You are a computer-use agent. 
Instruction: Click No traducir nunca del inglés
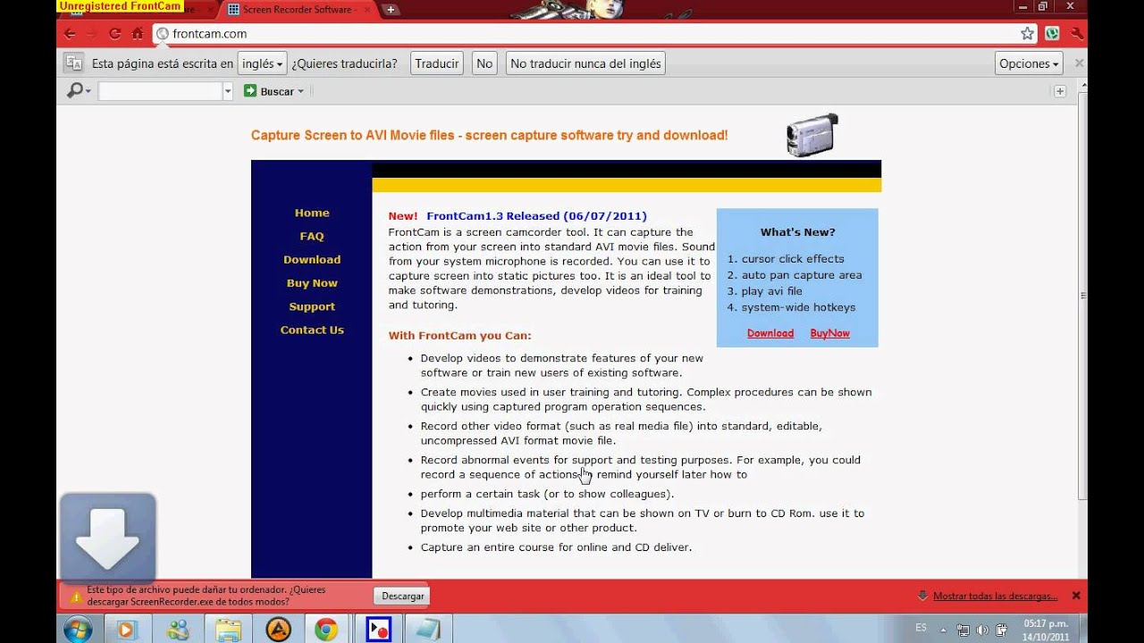click(585, 63)
